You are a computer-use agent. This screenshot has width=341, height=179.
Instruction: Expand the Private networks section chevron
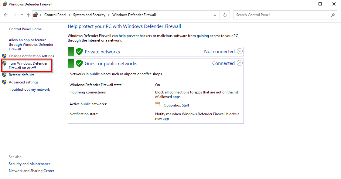coord(240,51)
